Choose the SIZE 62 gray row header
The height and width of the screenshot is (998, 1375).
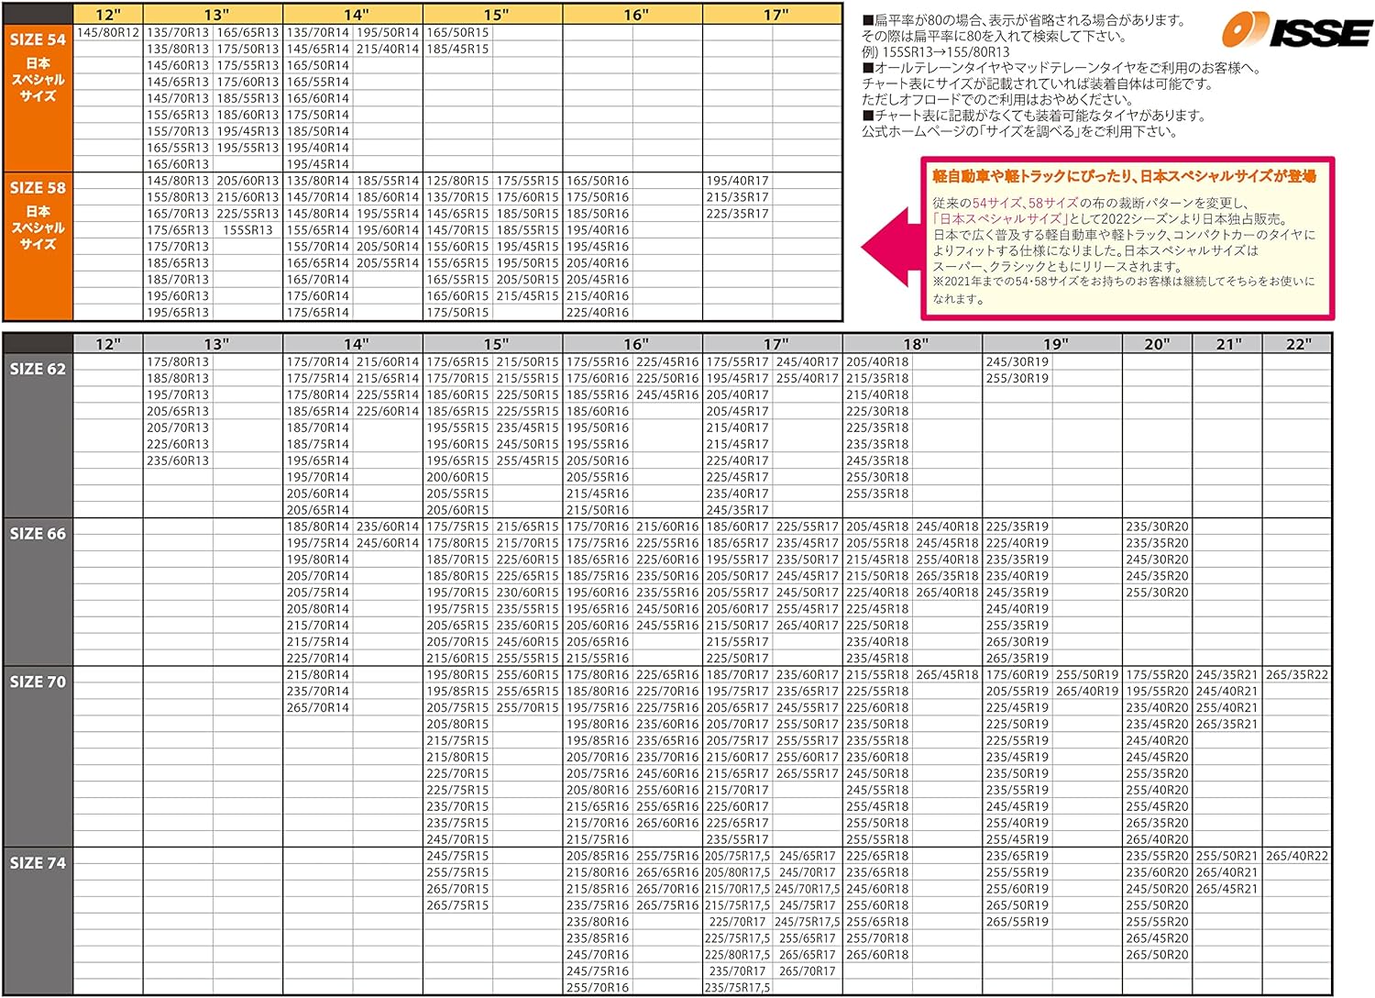pos(38,369)
